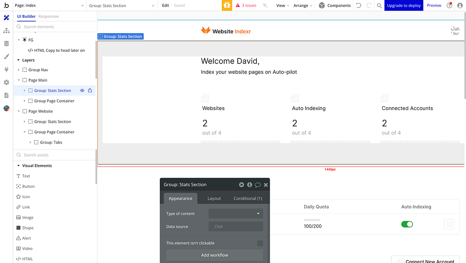Viewport: 466px width, 263px height.
Task: Select the Image visual element
Action: click(x=25, y=217)
